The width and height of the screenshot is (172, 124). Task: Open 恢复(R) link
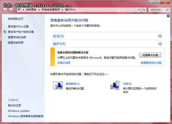pos(127,84)
